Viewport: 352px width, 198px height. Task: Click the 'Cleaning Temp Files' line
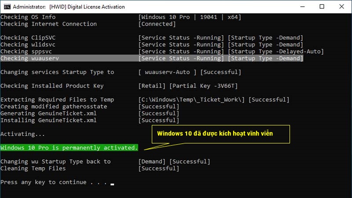[33, 169]
